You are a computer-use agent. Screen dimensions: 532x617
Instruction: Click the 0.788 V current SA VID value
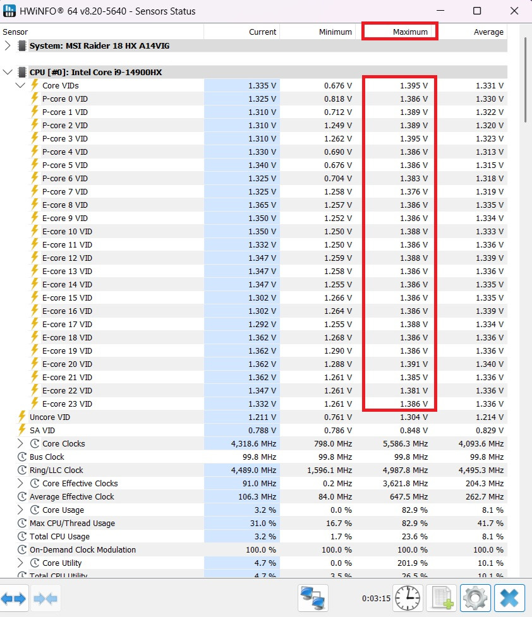pyautogui.click(x=262, y=430)
